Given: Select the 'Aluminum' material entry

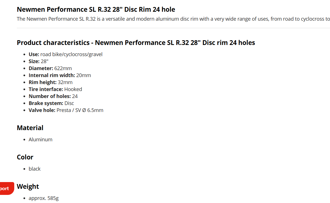Looking at the screenshot, I should [41, 140].
